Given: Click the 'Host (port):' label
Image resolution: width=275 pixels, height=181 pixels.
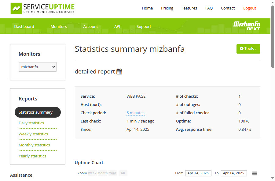Looking at the screenshot, I should pos(91,104).
